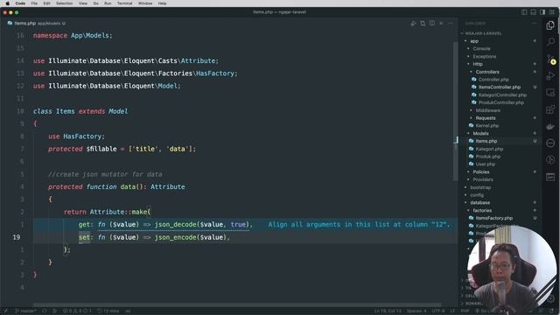The width and height of the screenshot is (560, 315).
Task: Expand the bootstrap folder
Action: (480, 187)
